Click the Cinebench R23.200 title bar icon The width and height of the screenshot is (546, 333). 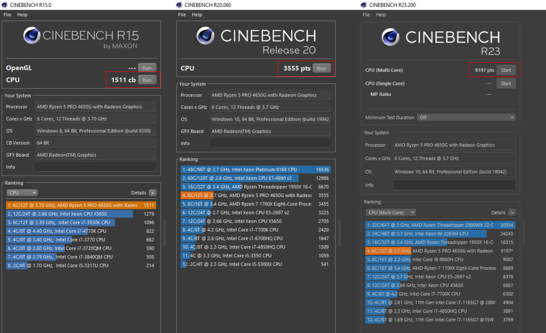point(364,5)
